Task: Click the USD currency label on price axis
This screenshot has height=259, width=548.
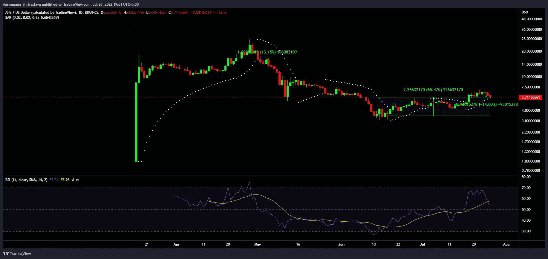Action: click(525, 12)
